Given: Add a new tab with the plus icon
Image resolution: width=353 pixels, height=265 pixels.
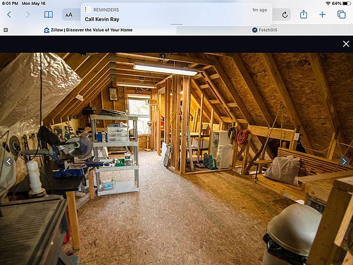Looking at the screenshot, I should pos(322,15).
